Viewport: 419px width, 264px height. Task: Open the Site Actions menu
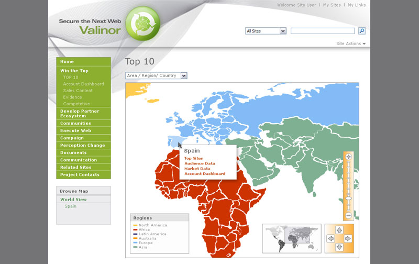pyautogui.click(x=351, y=43)
